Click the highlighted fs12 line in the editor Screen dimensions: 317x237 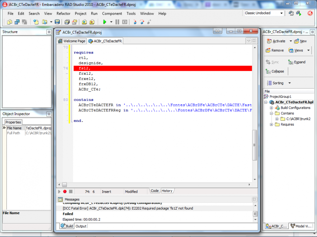click(x=163, y=68)
